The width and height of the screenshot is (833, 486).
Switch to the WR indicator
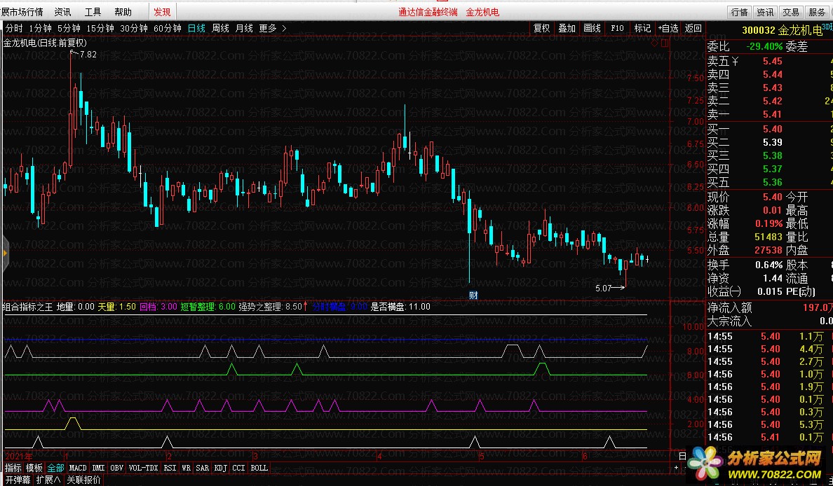click(186, 468)
